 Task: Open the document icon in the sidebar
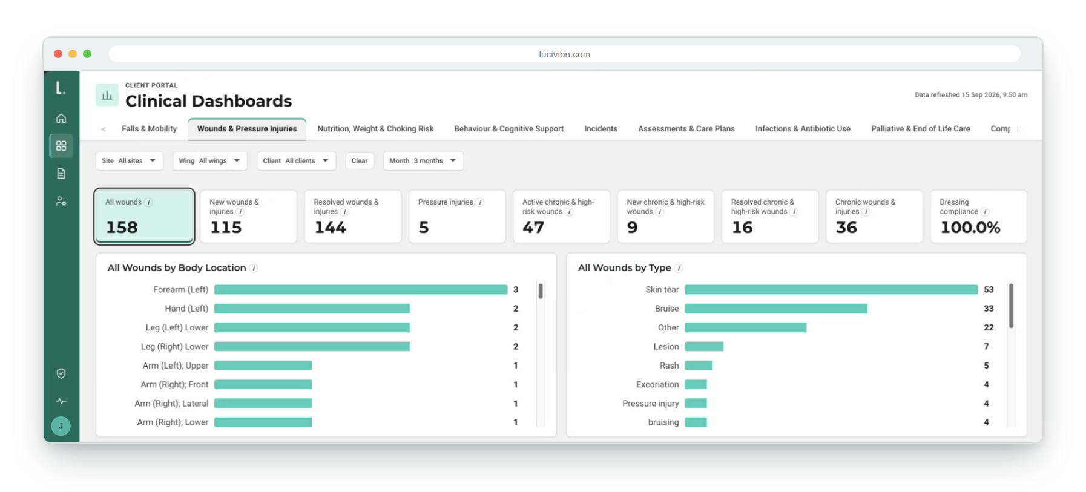pyautogui.click(x=61, y=174)
